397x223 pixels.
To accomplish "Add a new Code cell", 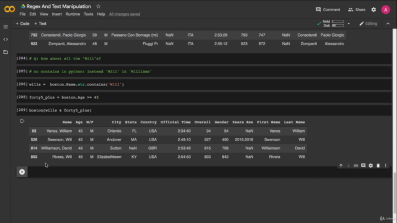I will click(x=22, y=24).
